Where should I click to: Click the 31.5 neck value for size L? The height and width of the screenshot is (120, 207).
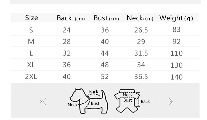[141, 53]
